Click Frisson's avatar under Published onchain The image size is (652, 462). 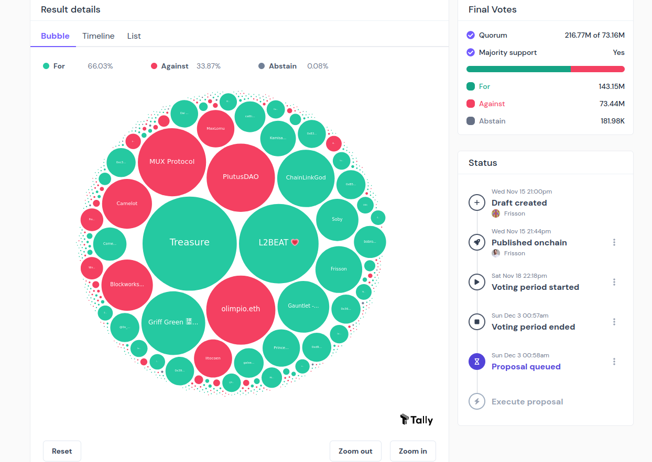tap(496, 253)
